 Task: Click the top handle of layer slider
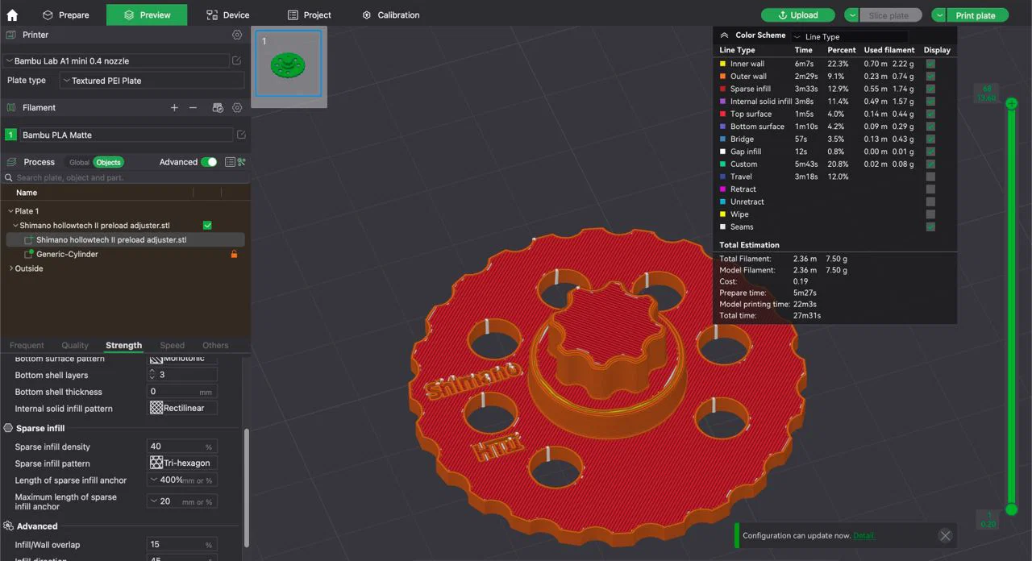coord(1012,103)
